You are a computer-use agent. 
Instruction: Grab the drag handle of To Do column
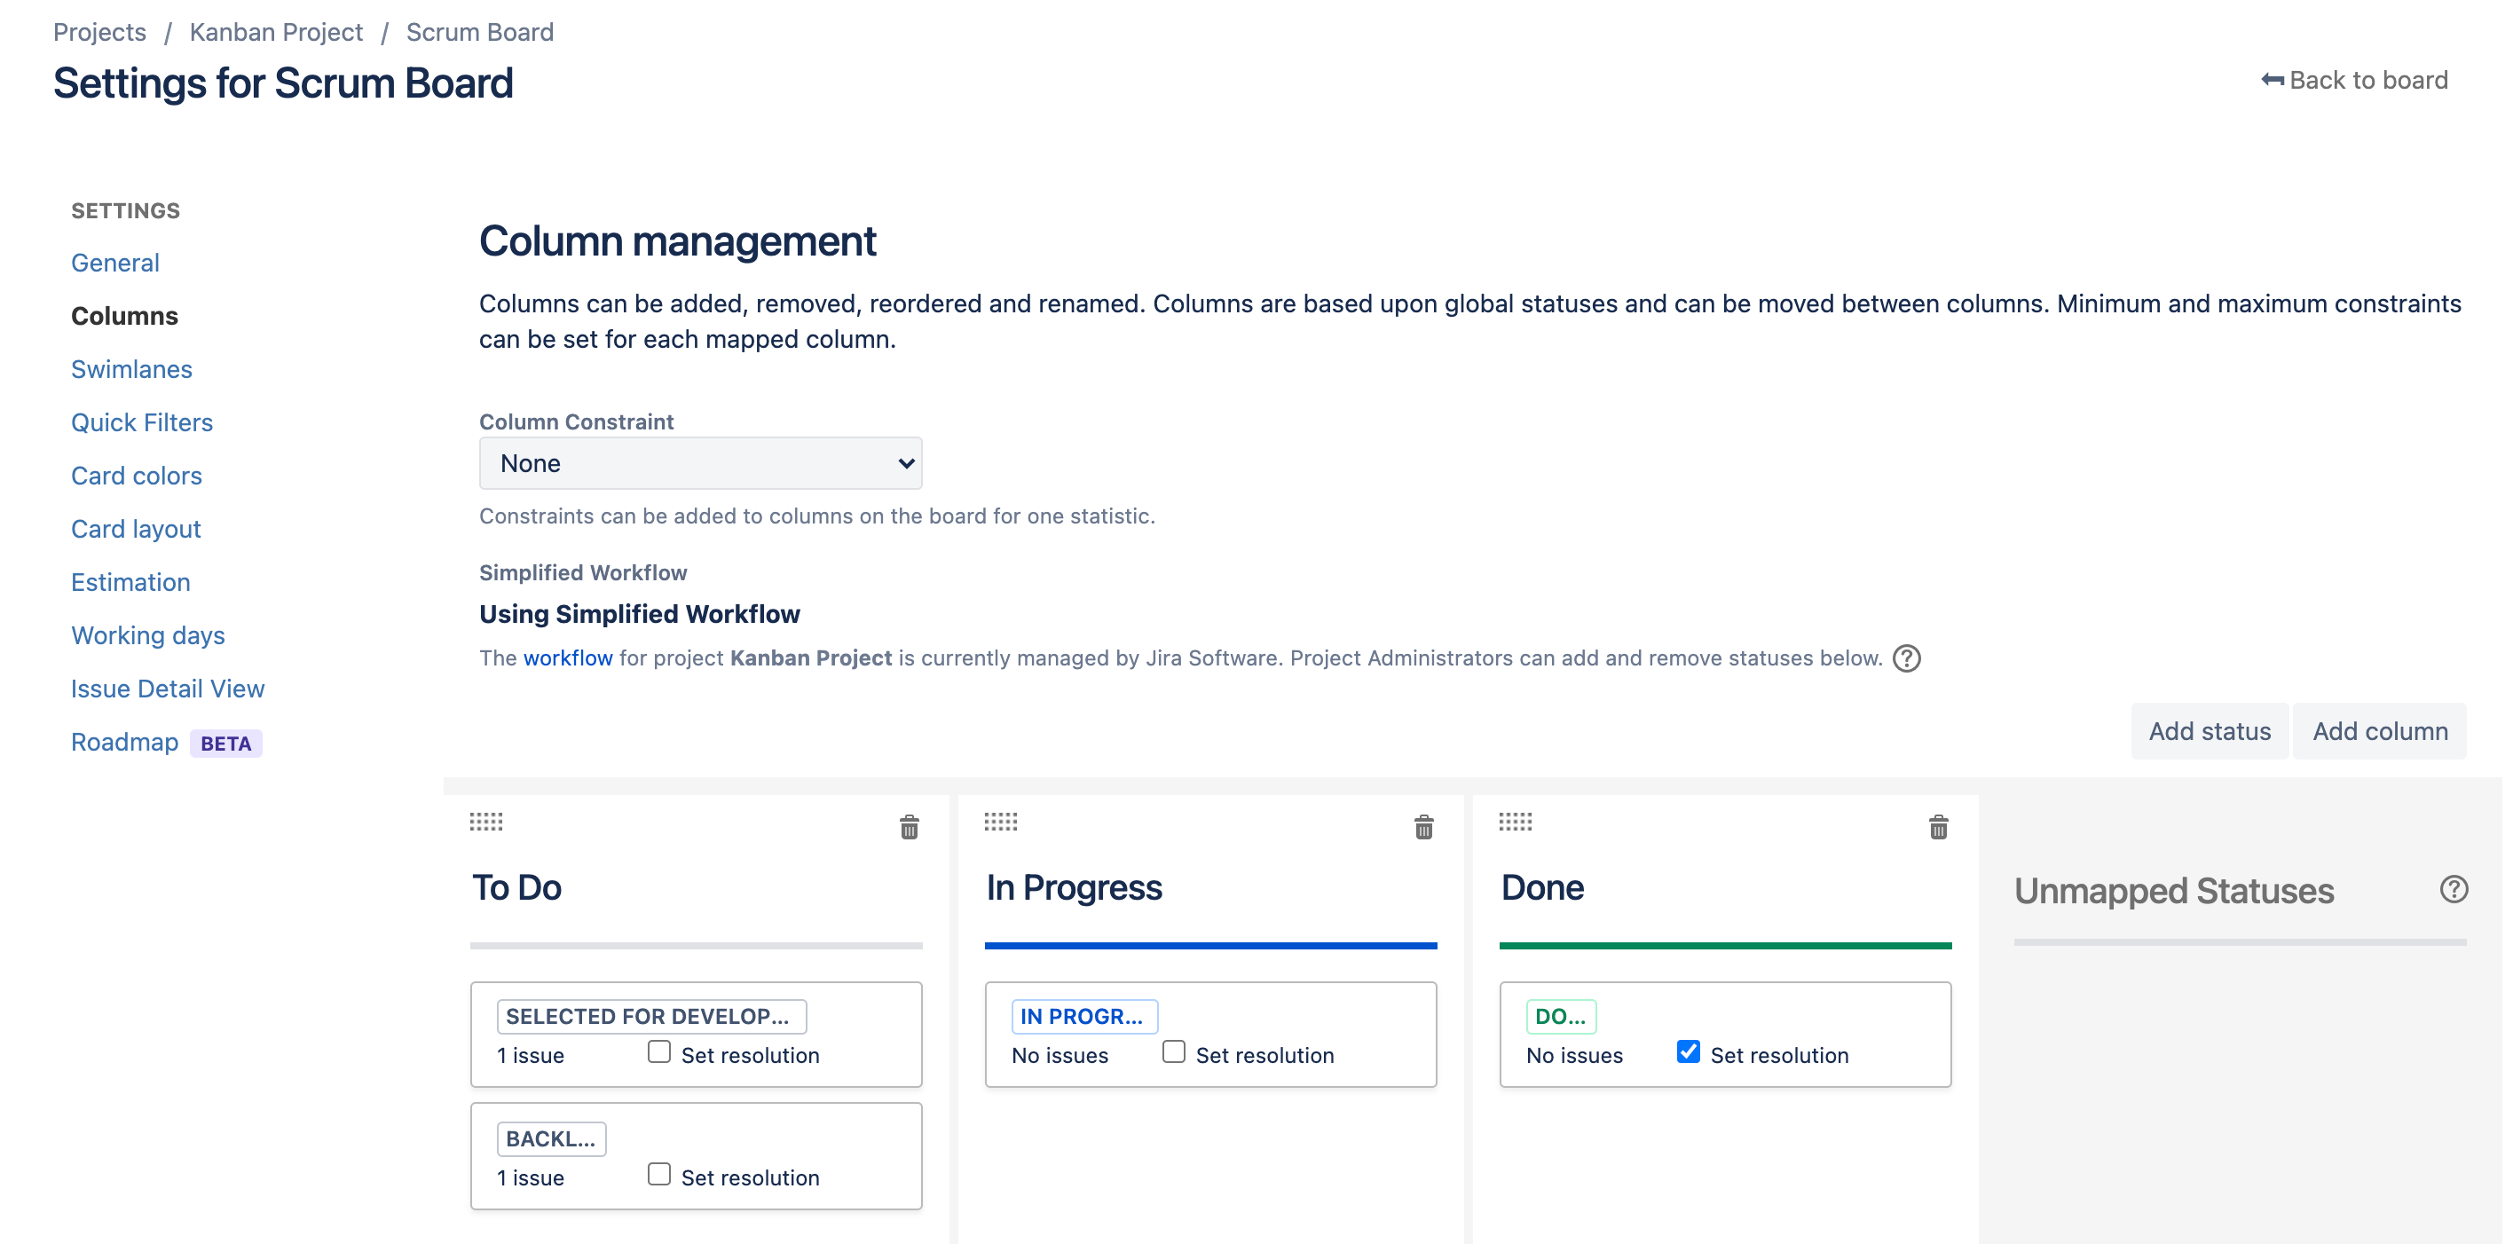485,822
